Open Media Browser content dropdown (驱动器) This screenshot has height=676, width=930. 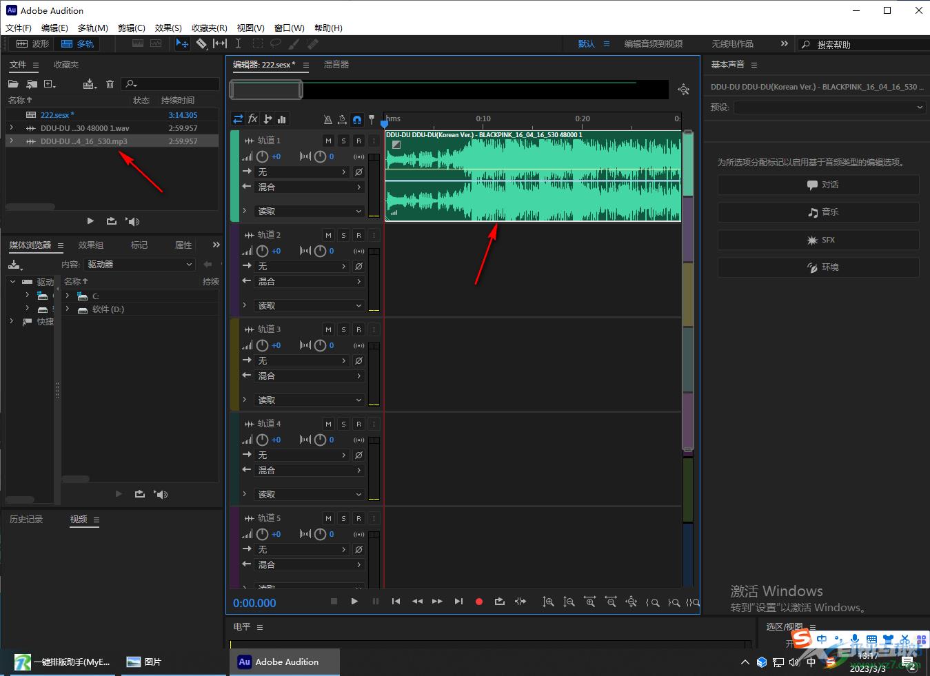tap(140, 265)
